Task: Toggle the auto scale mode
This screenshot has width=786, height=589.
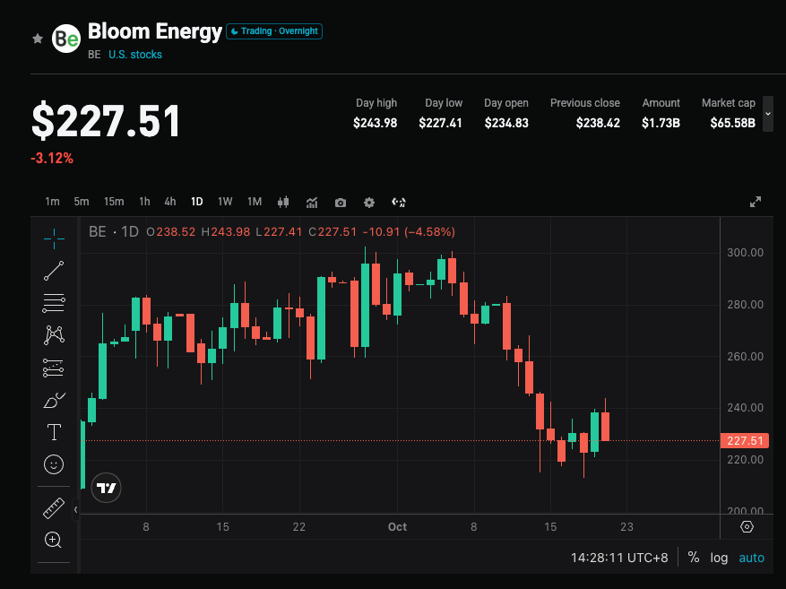Action: click(751, 558)
